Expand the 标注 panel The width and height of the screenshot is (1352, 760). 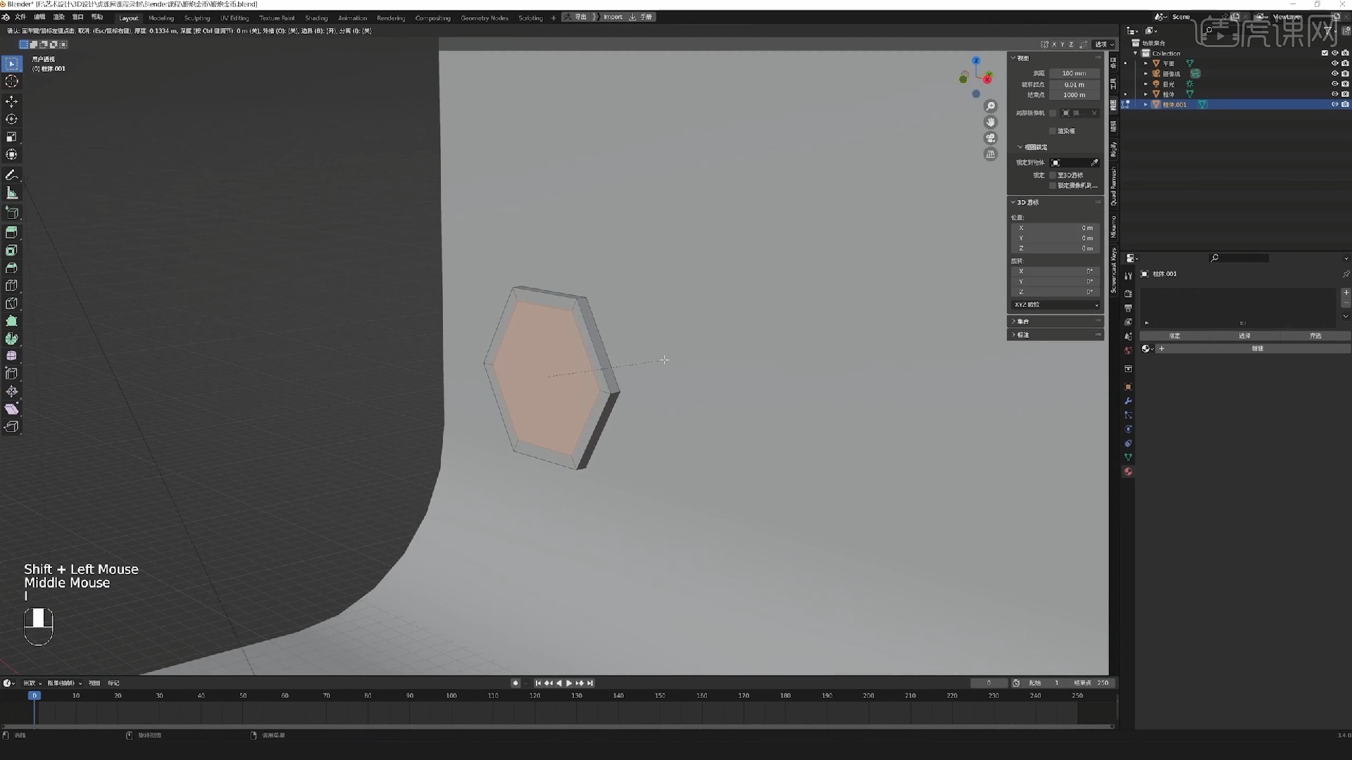coord(1055,335)
